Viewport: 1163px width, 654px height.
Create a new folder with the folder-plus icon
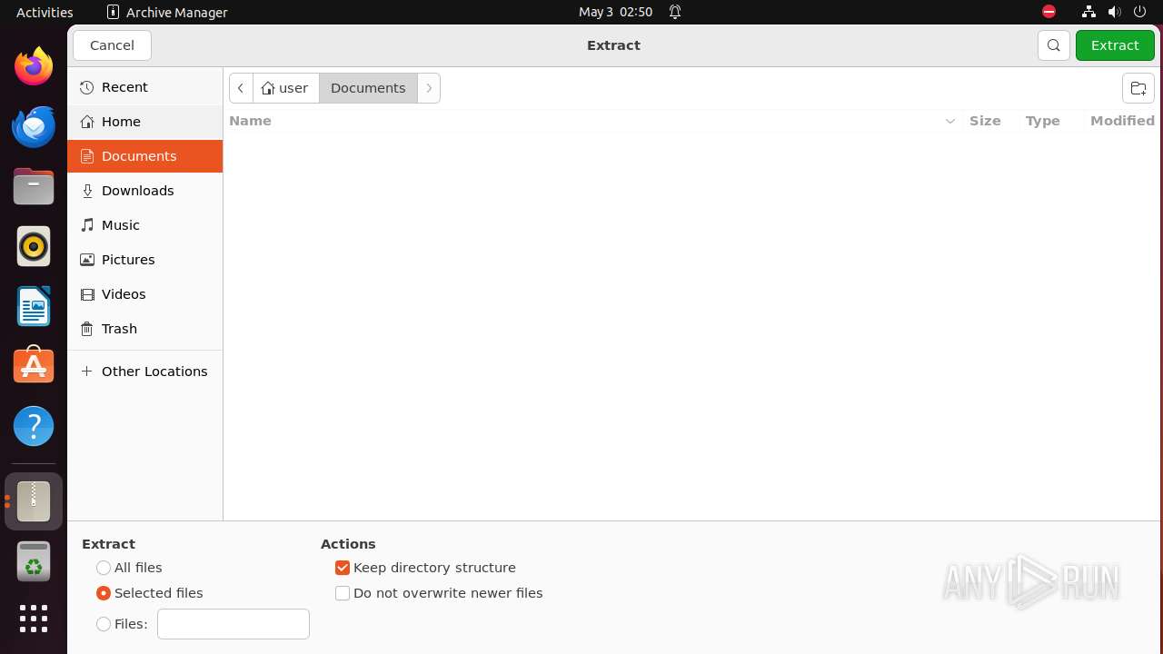pos(1138,88)
